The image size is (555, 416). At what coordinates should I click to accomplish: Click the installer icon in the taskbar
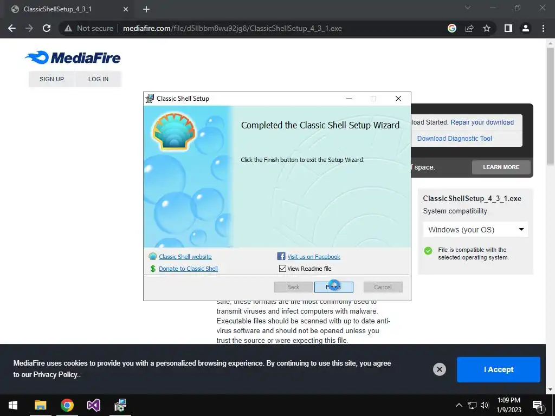[x=120, y=405]
